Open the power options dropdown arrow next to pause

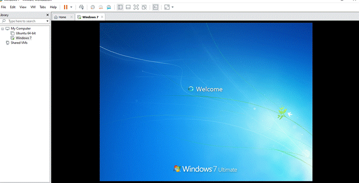pyautogui.click(x=71, y=7)
